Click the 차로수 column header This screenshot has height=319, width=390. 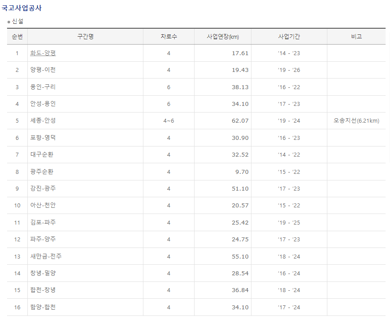169,37
